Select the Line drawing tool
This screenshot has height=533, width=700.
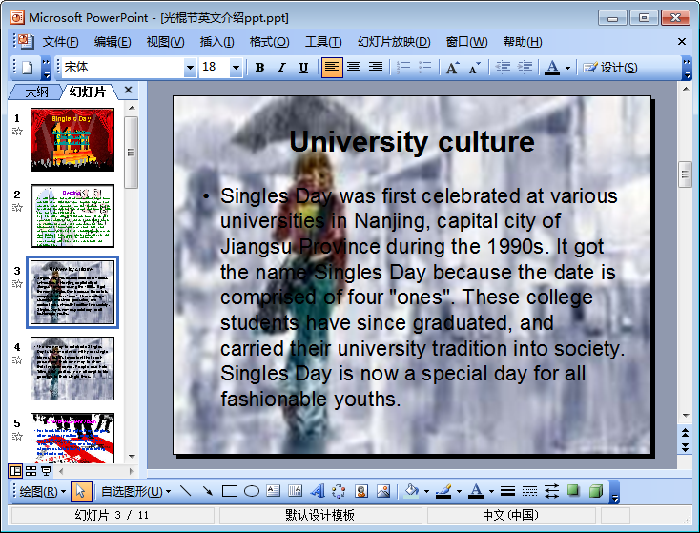[186, 491]
